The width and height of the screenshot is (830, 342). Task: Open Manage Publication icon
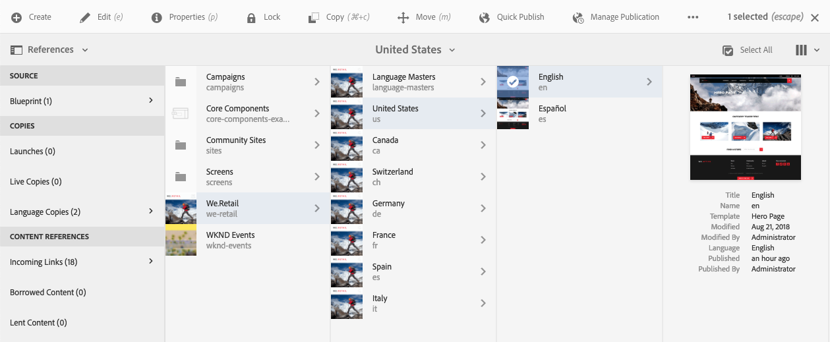[x=579, y=17]
